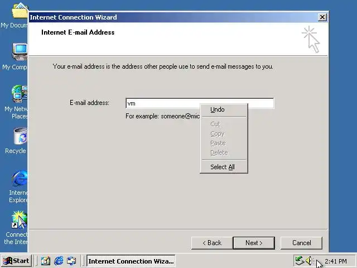Show Desktop via the quick launch icon
The image size is (357, 268).
tap(46, 261)
